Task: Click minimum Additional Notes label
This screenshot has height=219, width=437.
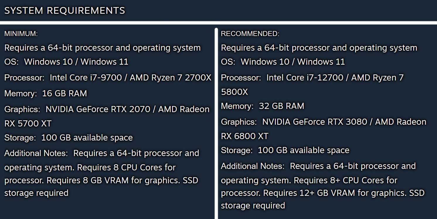Action: point(36,153)
